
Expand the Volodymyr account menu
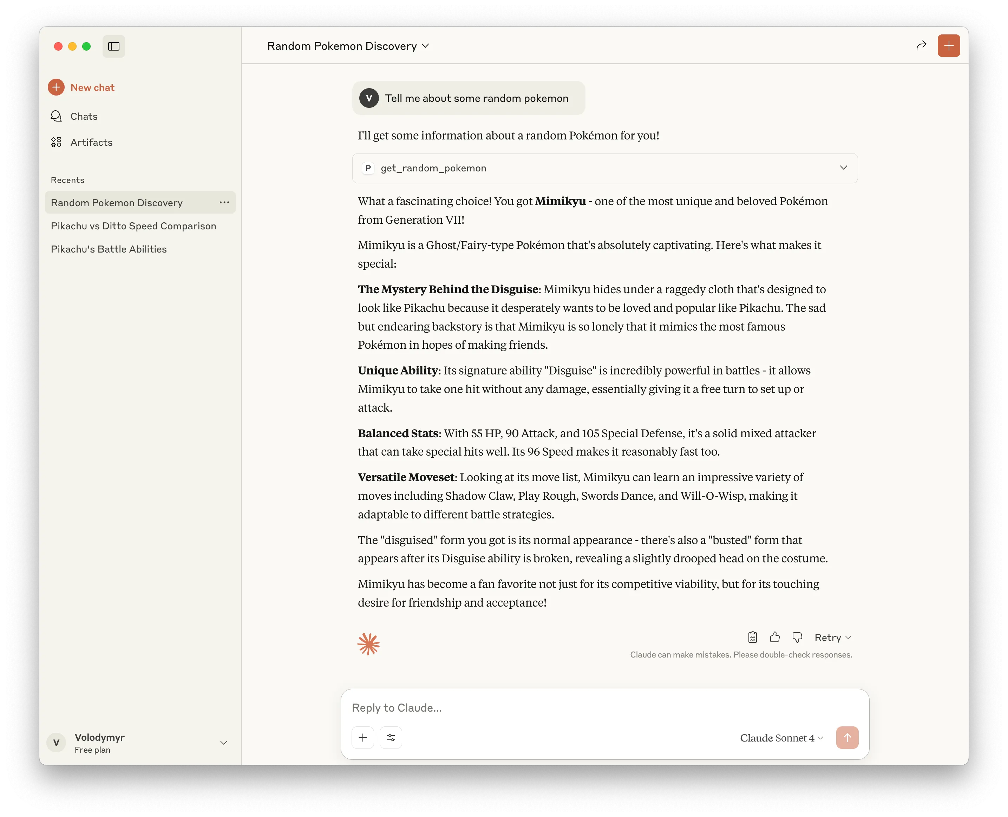point(223,743)
